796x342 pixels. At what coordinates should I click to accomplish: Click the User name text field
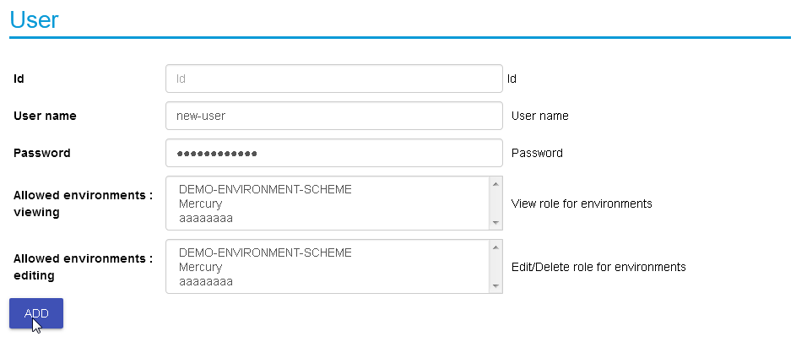tap(334, 116)
